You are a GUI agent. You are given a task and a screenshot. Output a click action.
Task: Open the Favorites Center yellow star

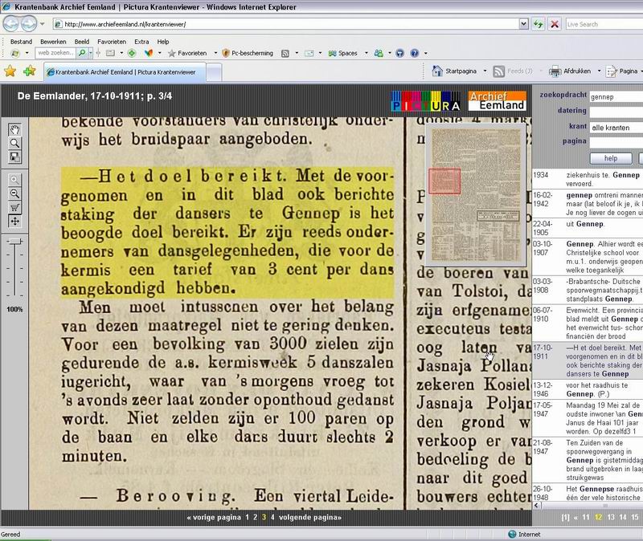(x=10, y=71)
